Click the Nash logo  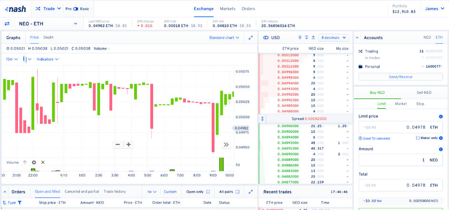coord(16,9)
